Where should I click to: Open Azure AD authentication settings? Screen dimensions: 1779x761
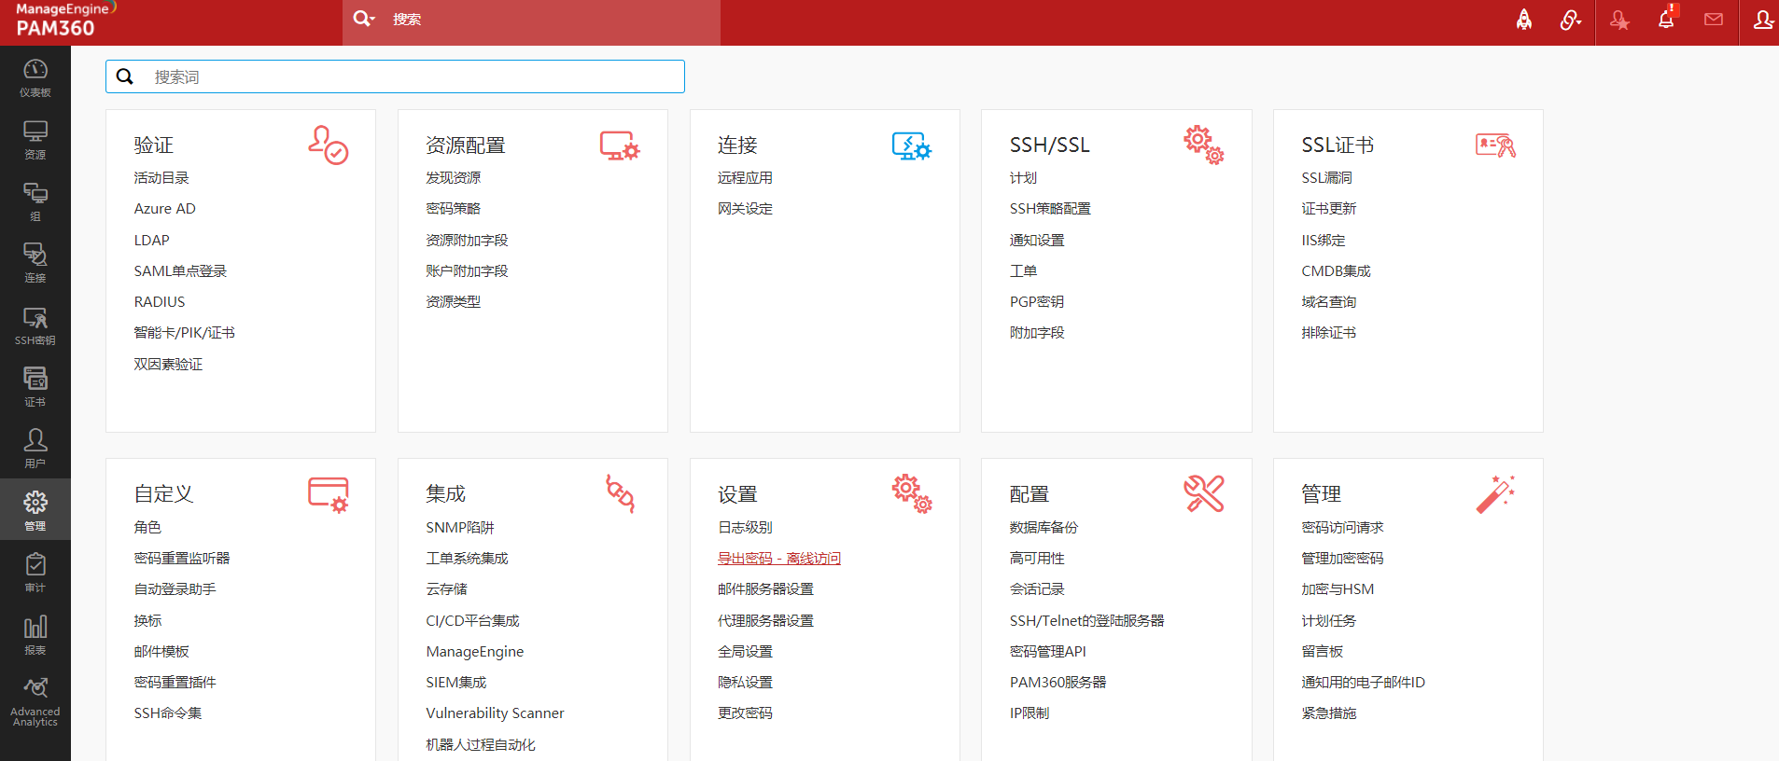[165, 209]
